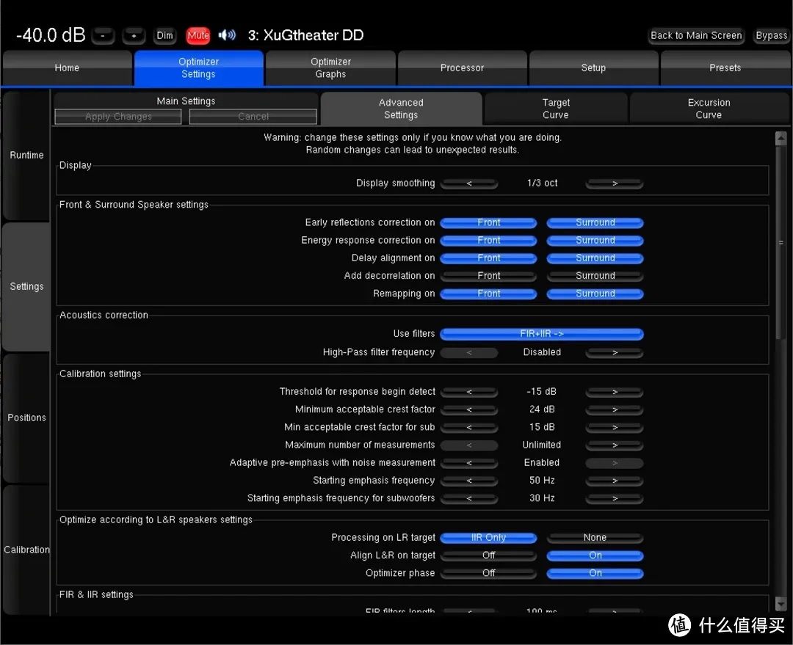The height and width of the screenshot is (645, 793).
Task: Open the Runtime side tab
Action: (x=26, y=155)
